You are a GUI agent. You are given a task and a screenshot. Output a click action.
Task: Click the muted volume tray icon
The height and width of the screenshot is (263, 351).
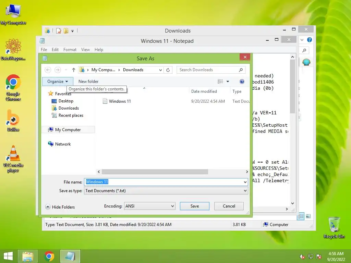pyautogui.click(x=302, y=256)
